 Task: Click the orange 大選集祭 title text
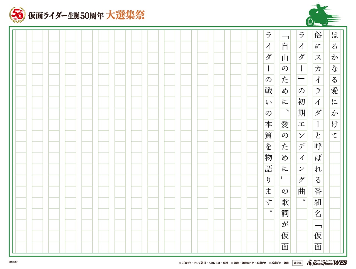(125, 15)
